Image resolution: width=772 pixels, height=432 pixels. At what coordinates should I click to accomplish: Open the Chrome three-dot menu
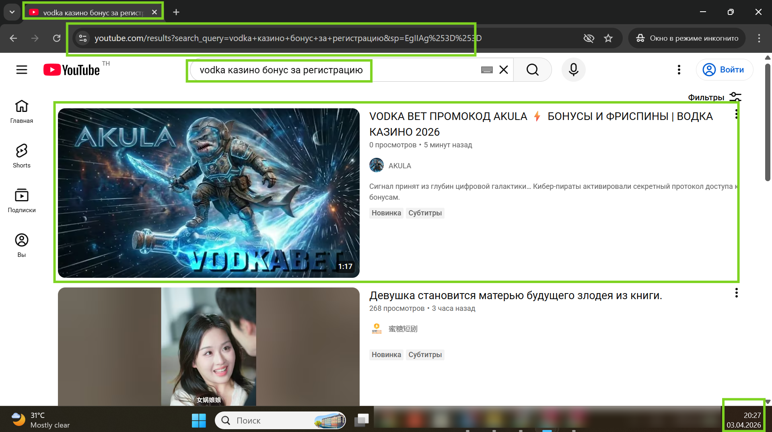759,38
